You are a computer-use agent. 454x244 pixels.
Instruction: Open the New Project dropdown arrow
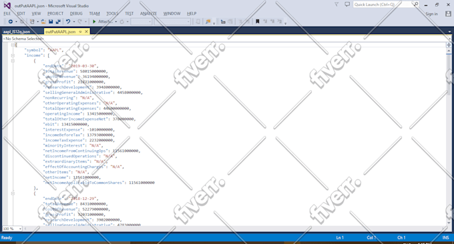coord(37,22)
